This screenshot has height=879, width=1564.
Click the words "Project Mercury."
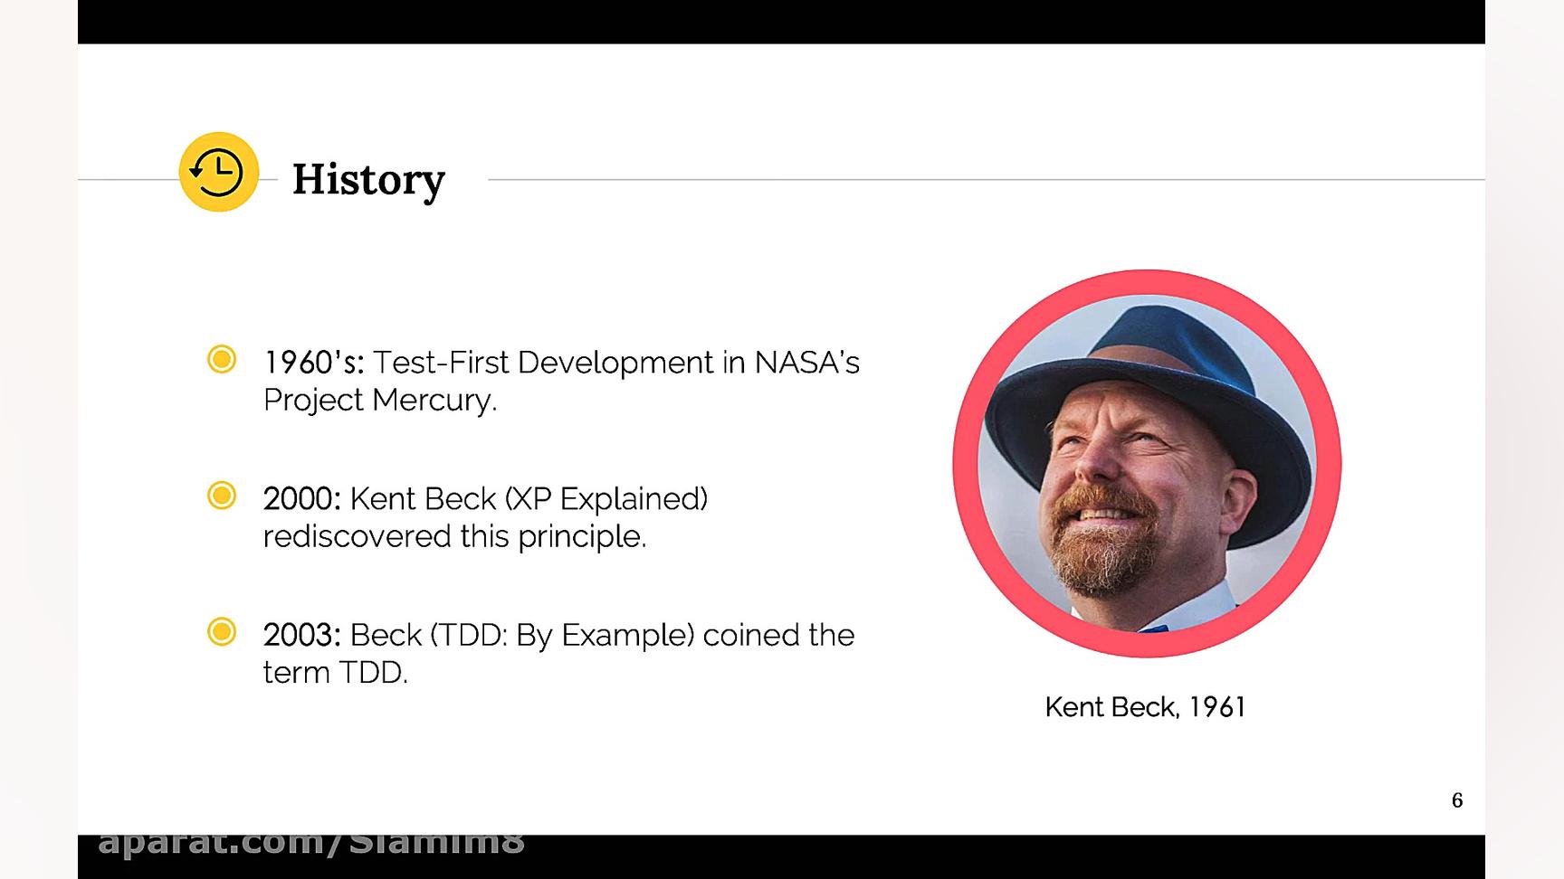pos(380,400)
